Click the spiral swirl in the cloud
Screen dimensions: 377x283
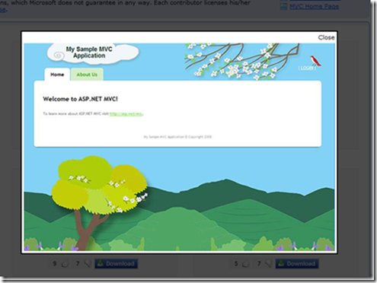pos(58,55)
